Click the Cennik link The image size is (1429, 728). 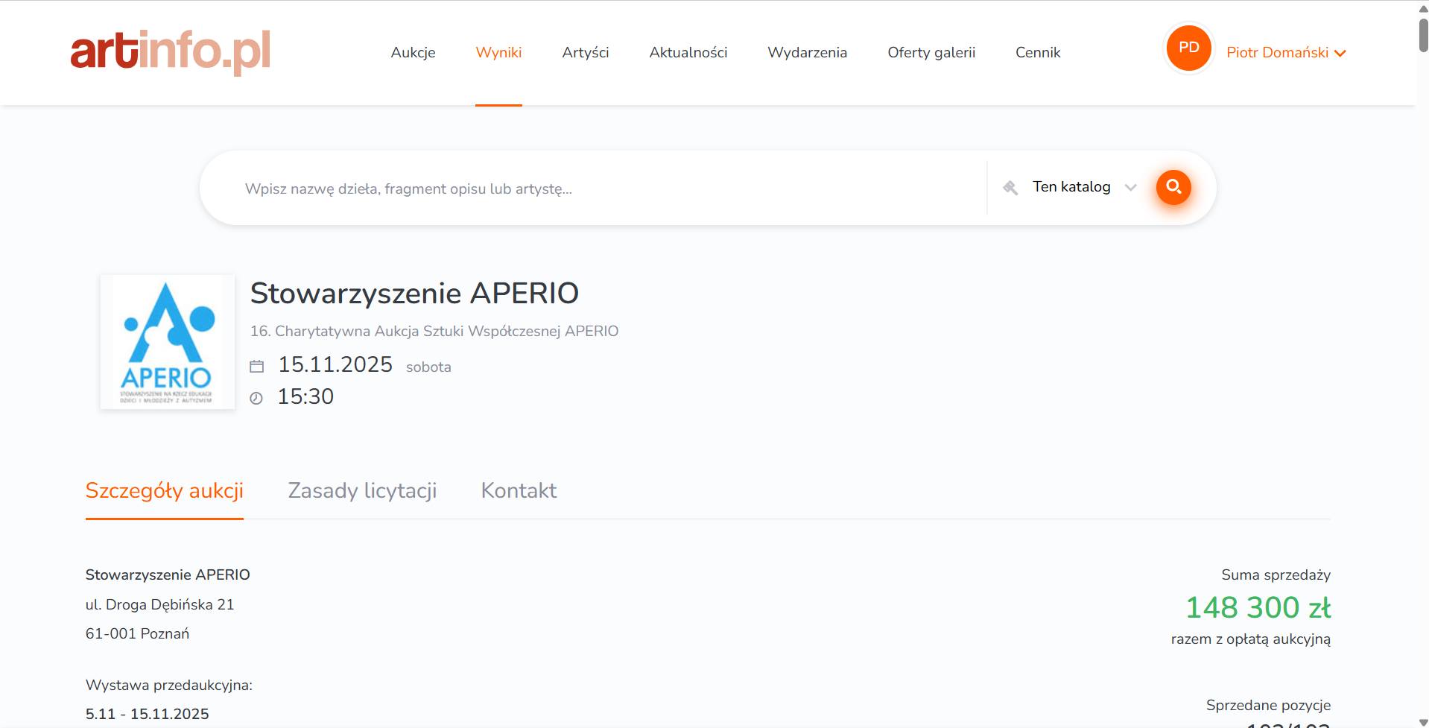[x=1037, y=52]
